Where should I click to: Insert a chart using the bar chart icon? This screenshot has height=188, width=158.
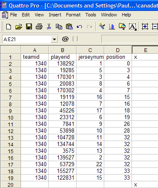coord(112,26)
